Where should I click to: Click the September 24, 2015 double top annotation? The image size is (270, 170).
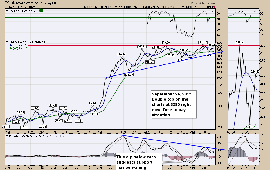click(x=174, y=104)
